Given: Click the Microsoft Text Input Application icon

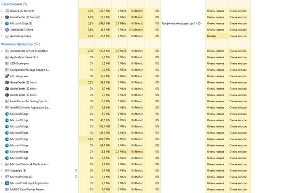Looking at the screenshot, I should [7, 183].
